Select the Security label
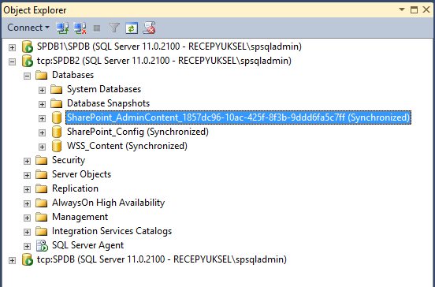This screenshot has width=435, height=287. pos(69,160)
